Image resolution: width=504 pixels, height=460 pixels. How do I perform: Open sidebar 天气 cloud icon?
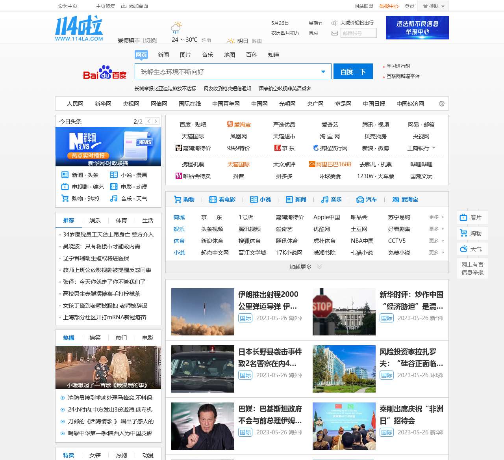(x=464, y=249)
